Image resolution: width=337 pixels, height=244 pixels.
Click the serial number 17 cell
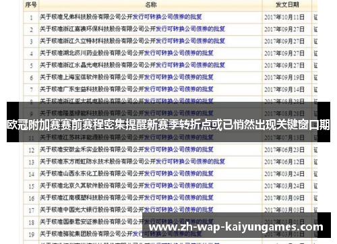click(x=31, y=210)
